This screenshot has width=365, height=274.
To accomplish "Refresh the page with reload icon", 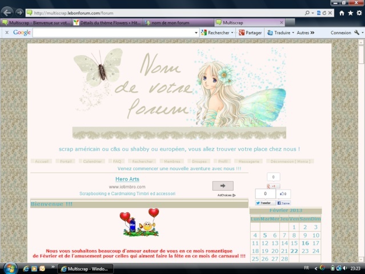I will [x=324, y=13].
